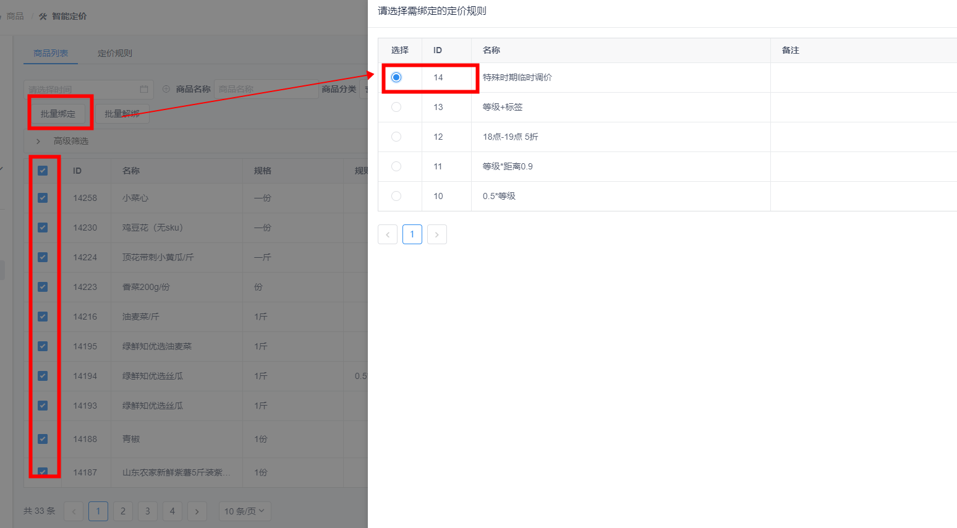Switch to the 定价规则 tab
957x528 pixels.
[114, 53]
